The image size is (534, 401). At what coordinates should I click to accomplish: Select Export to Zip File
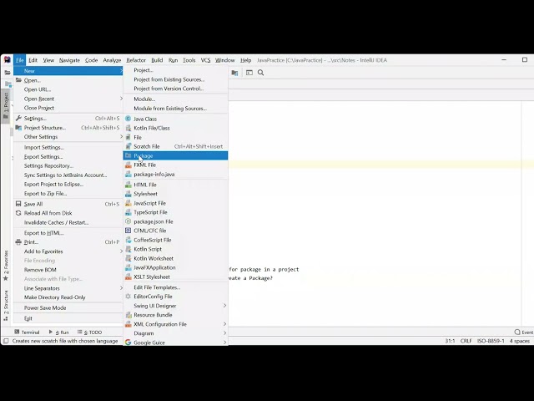click(68, 193)
